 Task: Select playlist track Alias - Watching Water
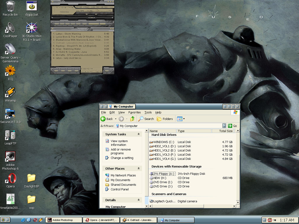pos(81,49)
